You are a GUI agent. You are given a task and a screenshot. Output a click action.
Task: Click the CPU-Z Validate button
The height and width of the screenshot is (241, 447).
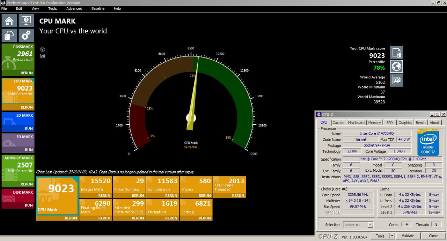tap(408, 236)
